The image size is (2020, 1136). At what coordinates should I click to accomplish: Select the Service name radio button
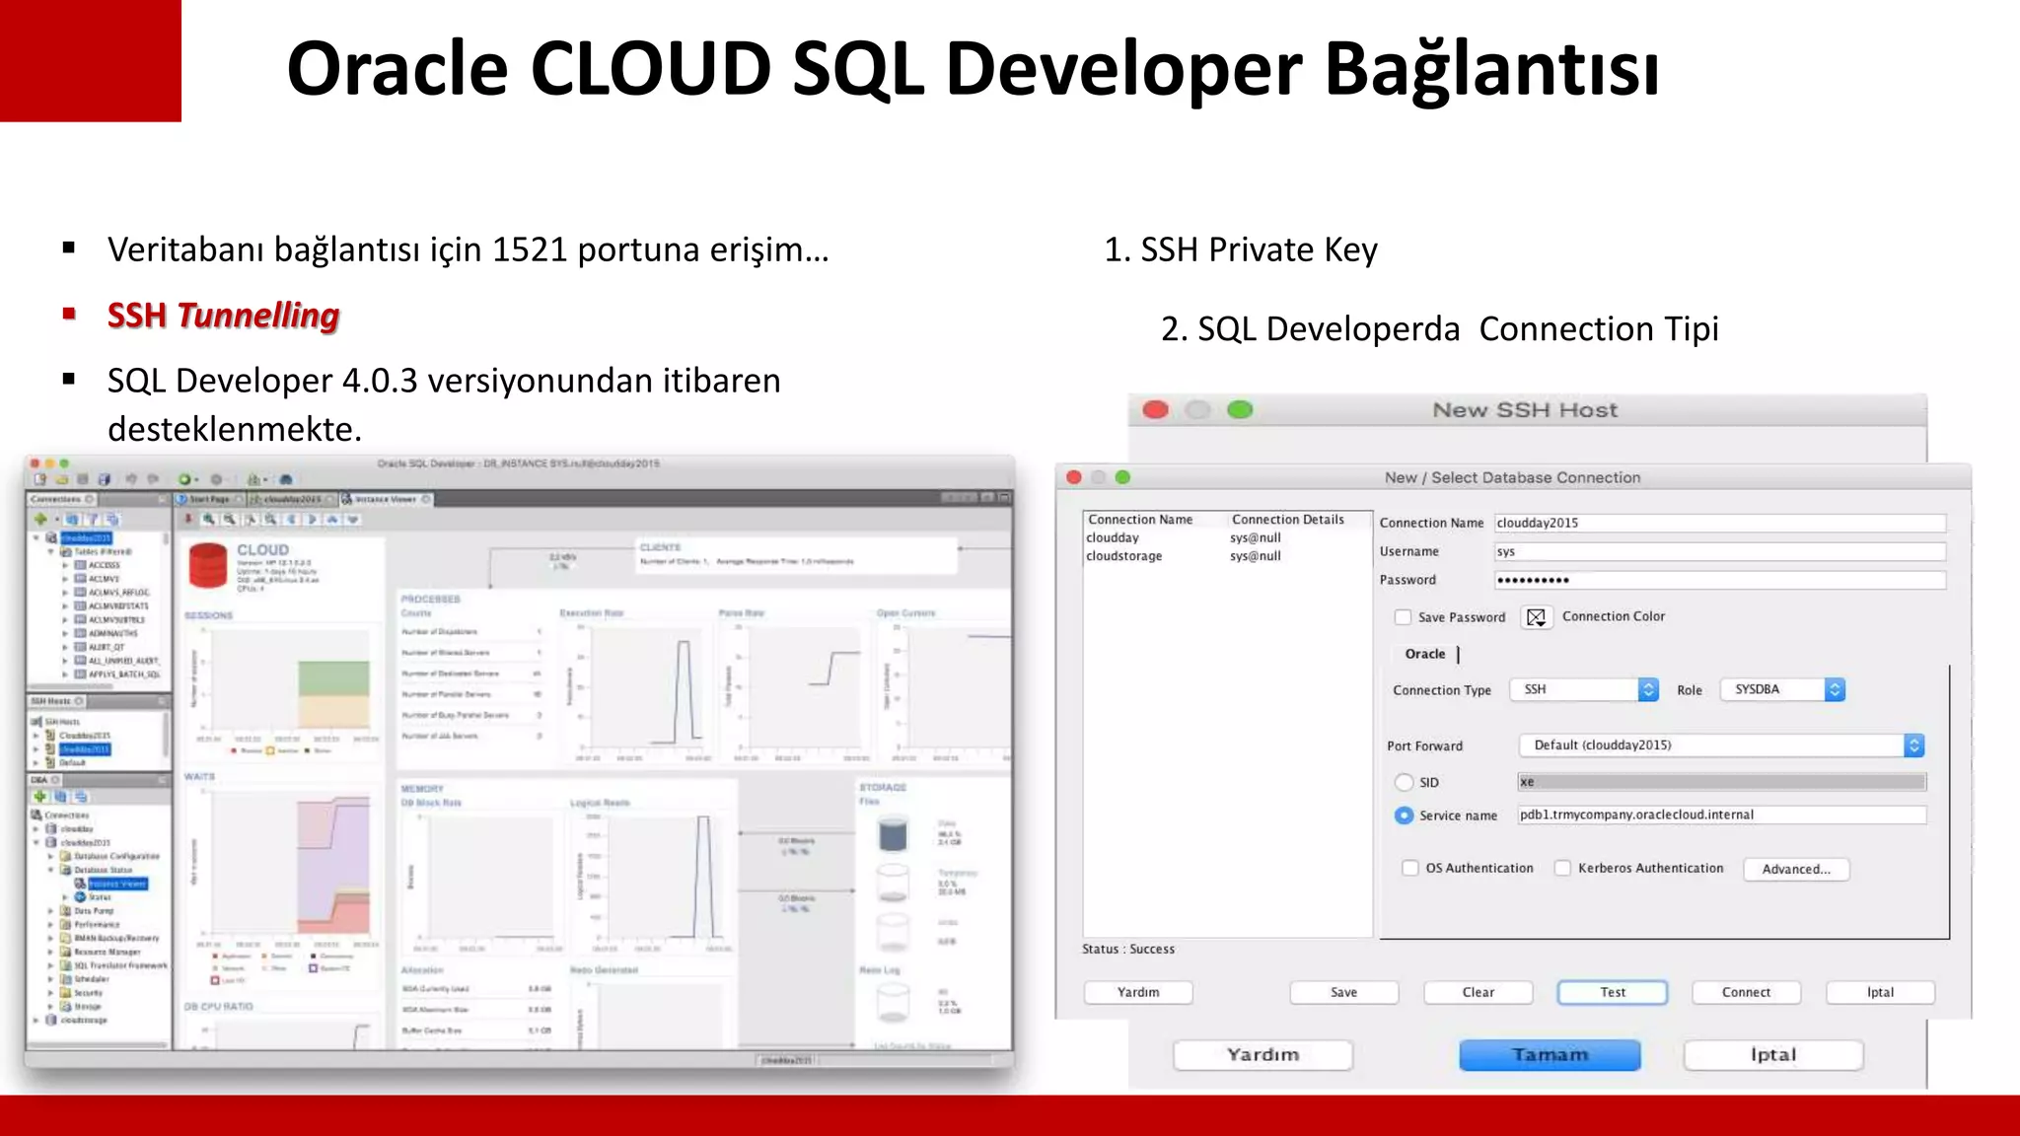1404,816
